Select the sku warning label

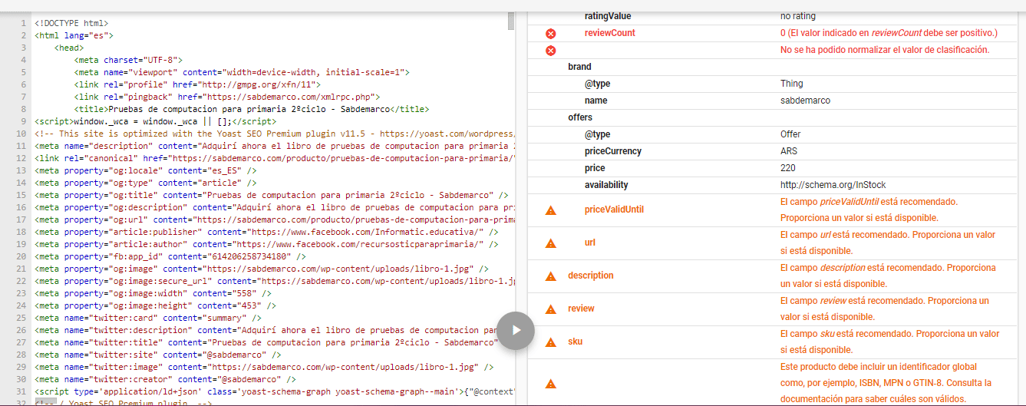(575, 342)
